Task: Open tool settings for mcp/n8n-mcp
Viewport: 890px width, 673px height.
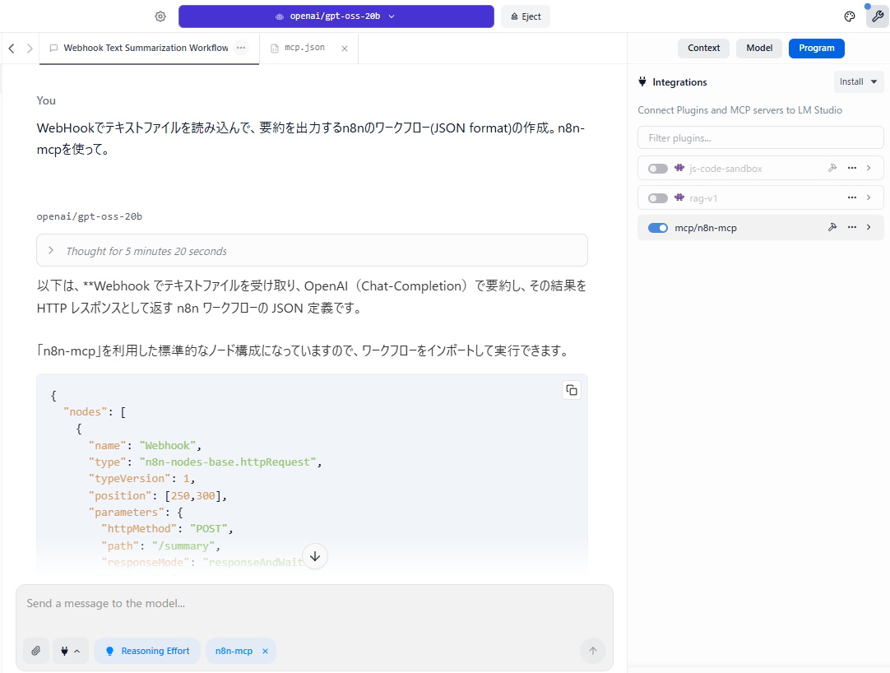Action: (x=832, y=228)
